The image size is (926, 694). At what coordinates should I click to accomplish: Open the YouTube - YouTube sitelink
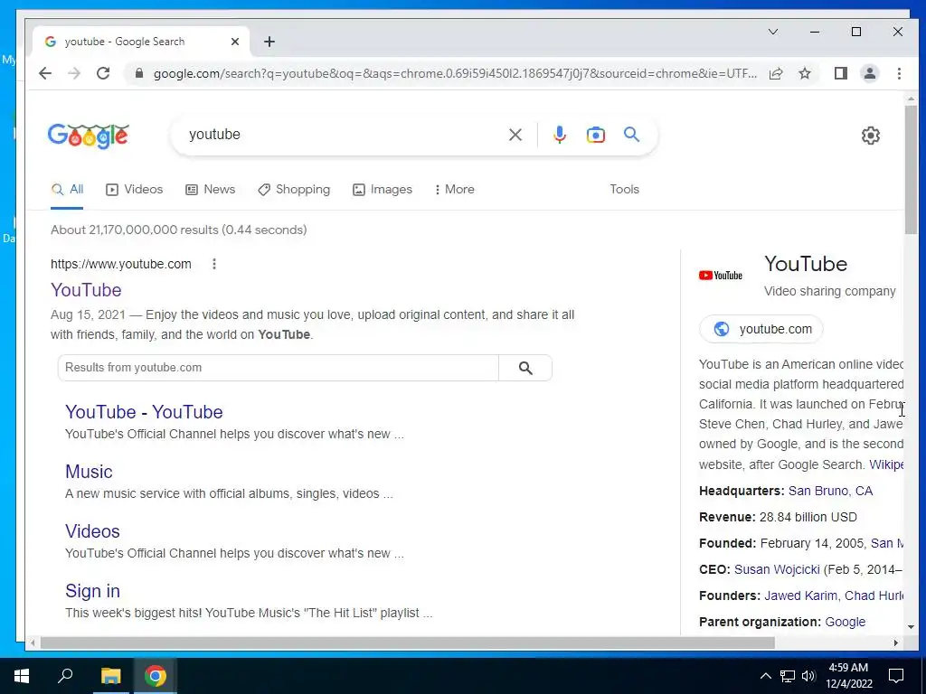(144, 412)
